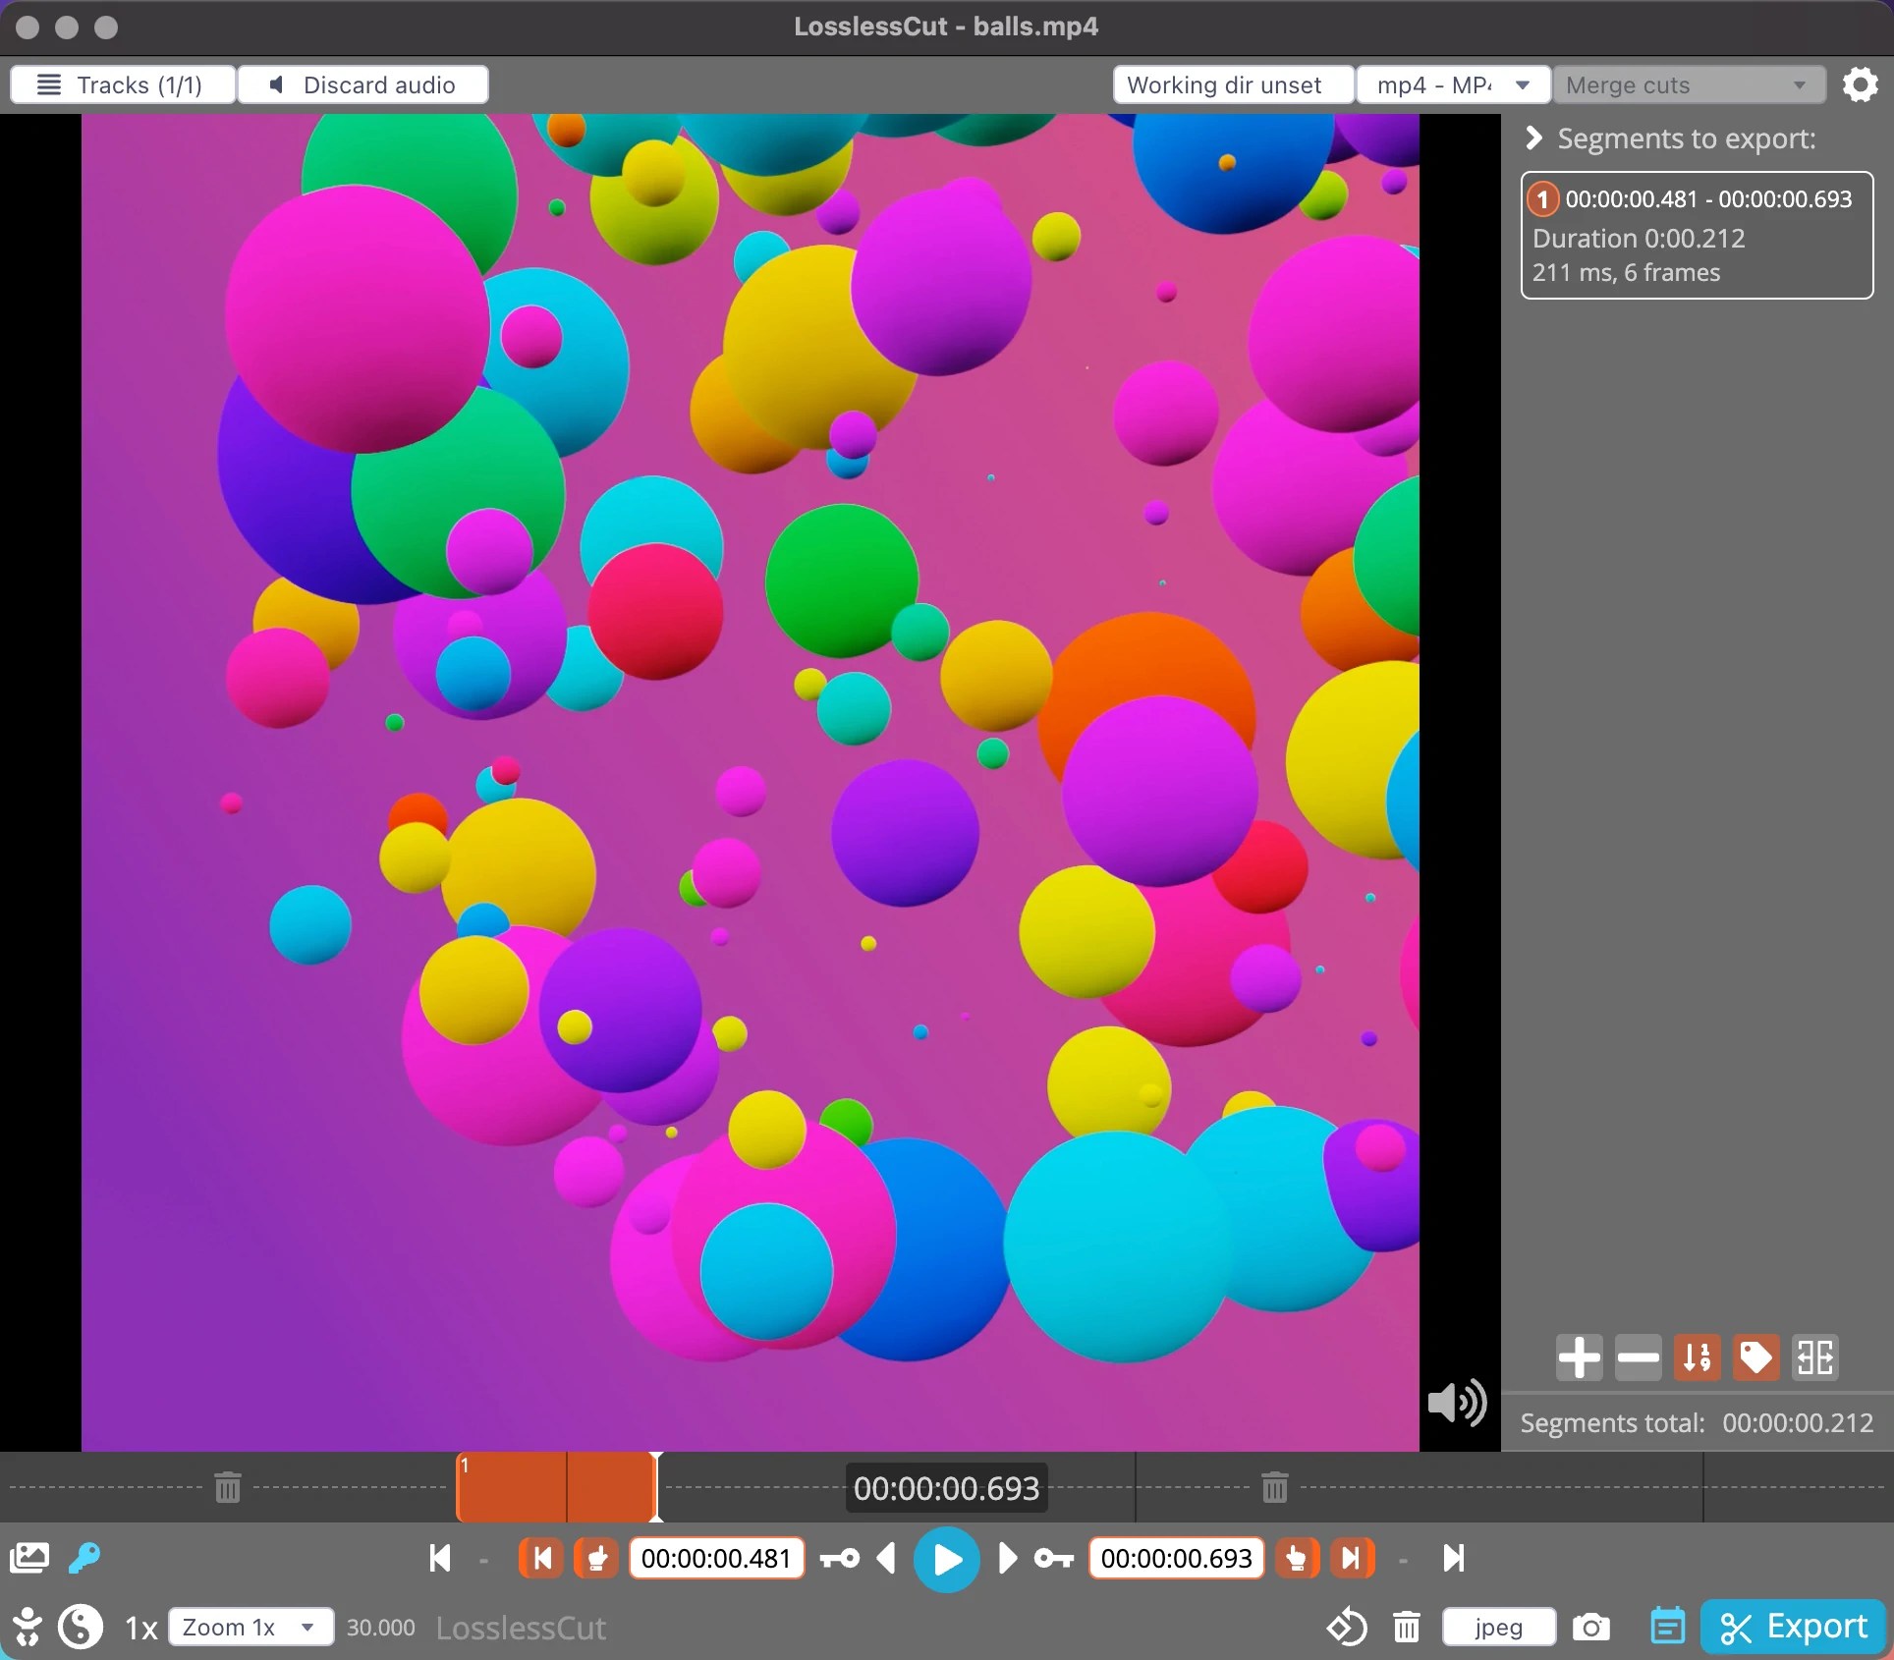Toggle keyframe cut mode key icon
The width and height of the screenshot is (1894, 1660).
[84, 1557]
